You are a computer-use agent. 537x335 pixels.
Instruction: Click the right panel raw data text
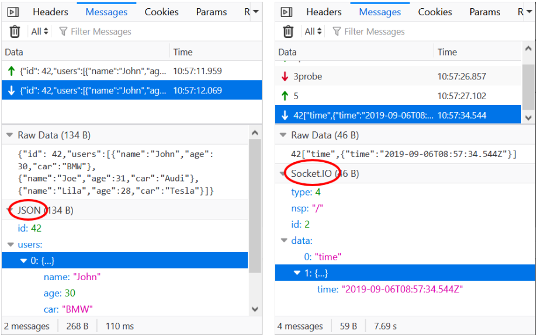click(x=404, y=154)
